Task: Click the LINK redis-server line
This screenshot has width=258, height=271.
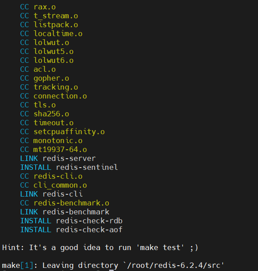Action: pos(58,159)
